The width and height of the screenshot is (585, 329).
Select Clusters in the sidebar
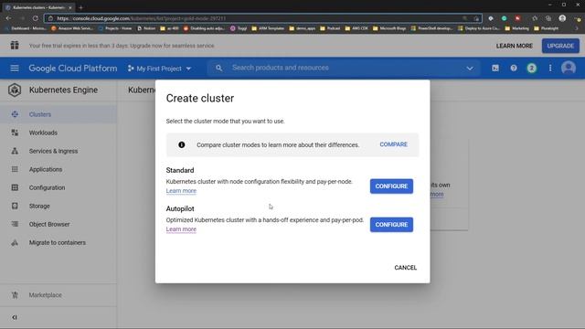pyautogui.click(x=40, y=114)
